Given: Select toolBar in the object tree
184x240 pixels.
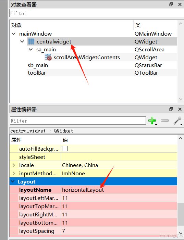Looking at the screenshot, I should [37, 73].
